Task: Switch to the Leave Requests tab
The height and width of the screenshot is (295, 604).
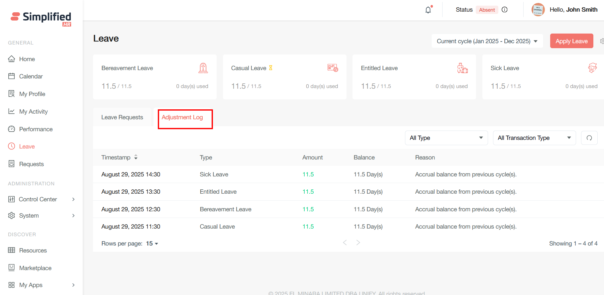Action: pyautogui.click(x=122, y=117)
